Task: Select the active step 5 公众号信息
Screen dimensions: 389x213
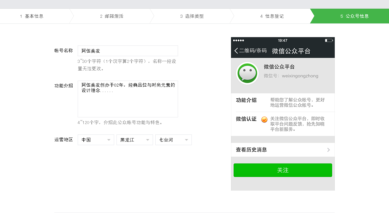Action: (354, 16)
